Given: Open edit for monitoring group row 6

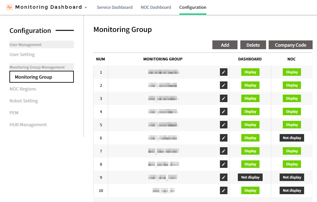Looking at the screenshot, I should 223,138.
